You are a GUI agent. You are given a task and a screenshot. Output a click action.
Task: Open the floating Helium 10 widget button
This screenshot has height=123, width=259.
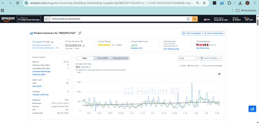252,109
